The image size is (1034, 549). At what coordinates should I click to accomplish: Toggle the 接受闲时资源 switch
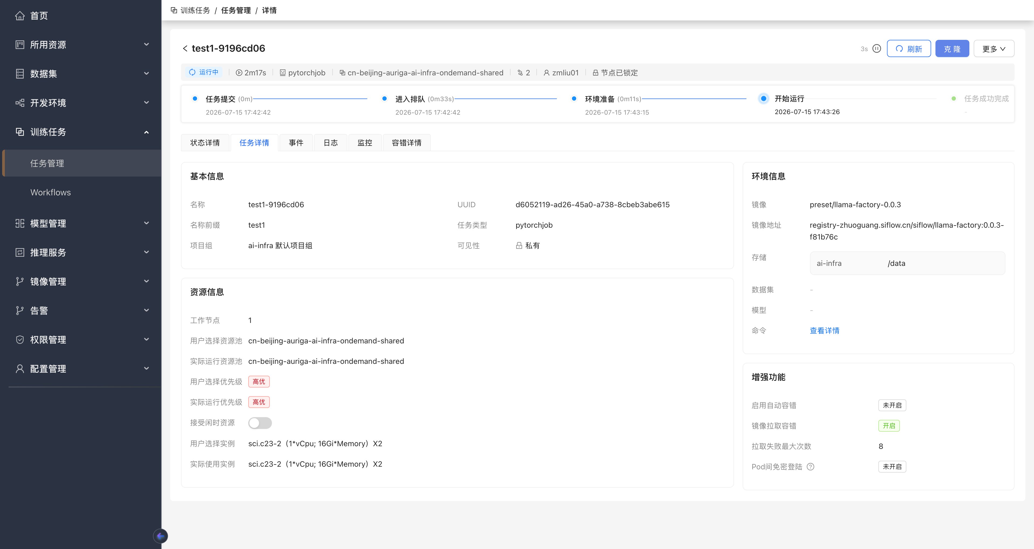pyautogui.click(x=260, y=423)
